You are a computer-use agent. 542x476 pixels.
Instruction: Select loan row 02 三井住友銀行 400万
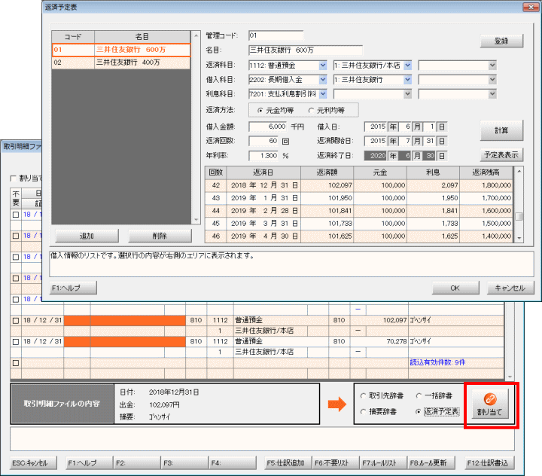click(x=121, y=63)
